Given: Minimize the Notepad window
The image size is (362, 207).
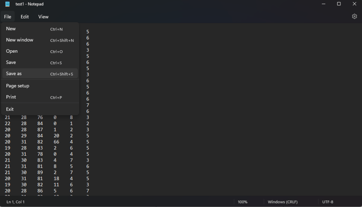Looking at the screenshot, I should (x=323, y=4).
